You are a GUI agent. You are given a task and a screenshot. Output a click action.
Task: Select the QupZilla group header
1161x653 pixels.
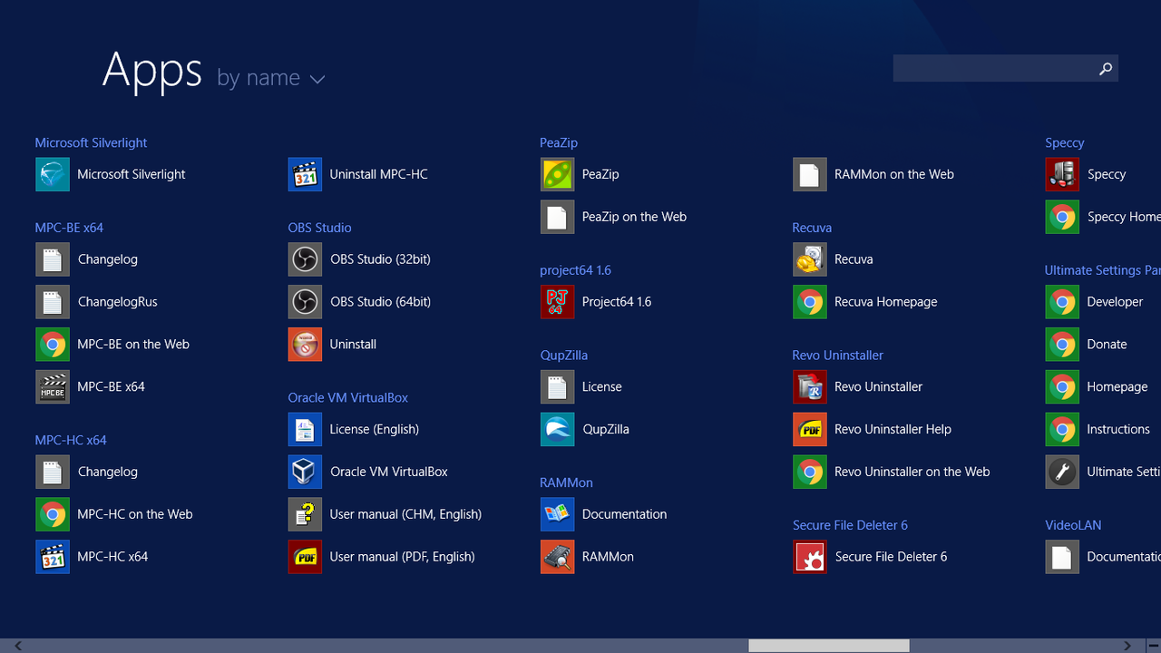[x=563, y=355]
